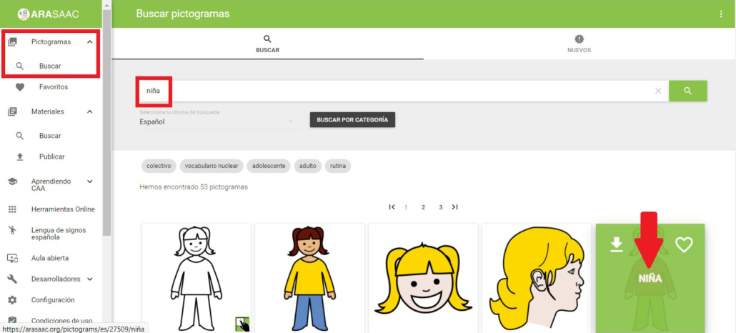Open the blonde profile head pictogram
Image resolution: width=736 pixels, height=333 pixels.
(537, 278)
